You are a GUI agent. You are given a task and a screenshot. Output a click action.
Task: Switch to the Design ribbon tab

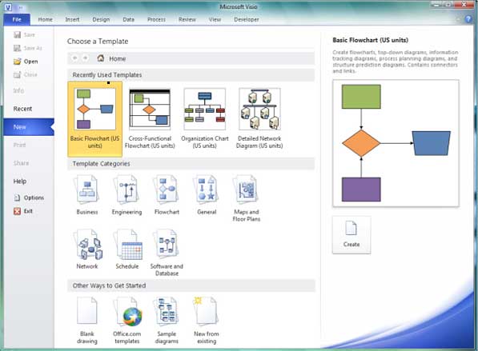[101, 19]
